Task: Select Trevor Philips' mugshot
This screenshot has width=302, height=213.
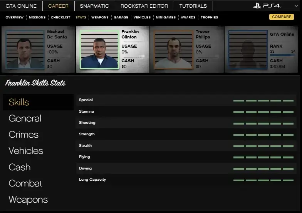Action: (x=173, y=49)
